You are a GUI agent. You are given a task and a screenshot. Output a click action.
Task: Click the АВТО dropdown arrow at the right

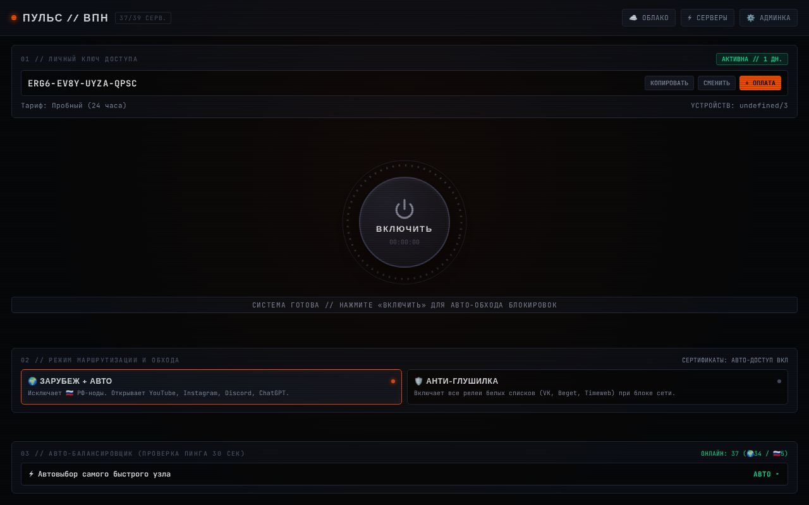pyautogui.click(x=777, y=474)
